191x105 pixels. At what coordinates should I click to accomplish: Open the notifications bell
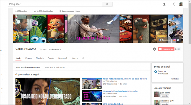click(x=174, y=4)
